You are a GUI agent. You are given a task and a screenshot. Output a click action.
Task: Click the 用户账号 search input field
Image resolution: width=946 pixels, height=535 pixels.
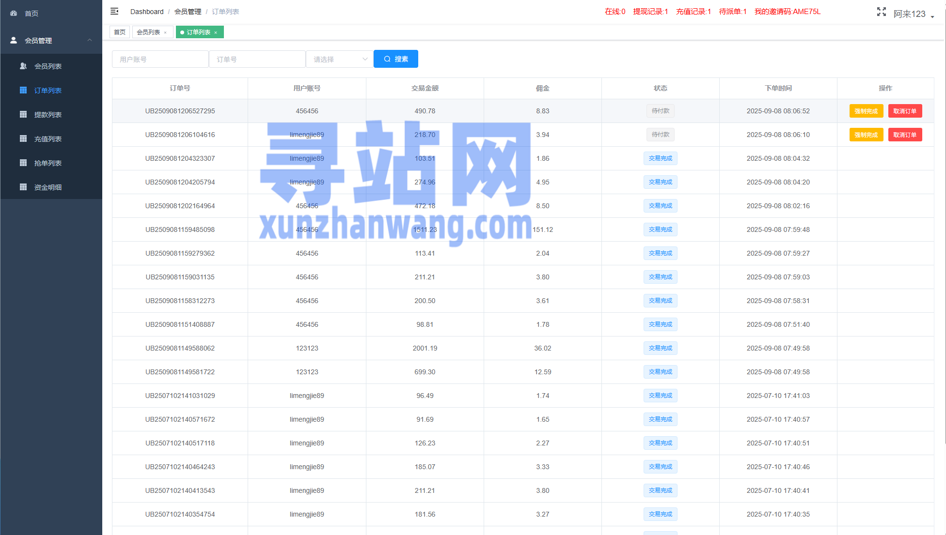point(160,59)
